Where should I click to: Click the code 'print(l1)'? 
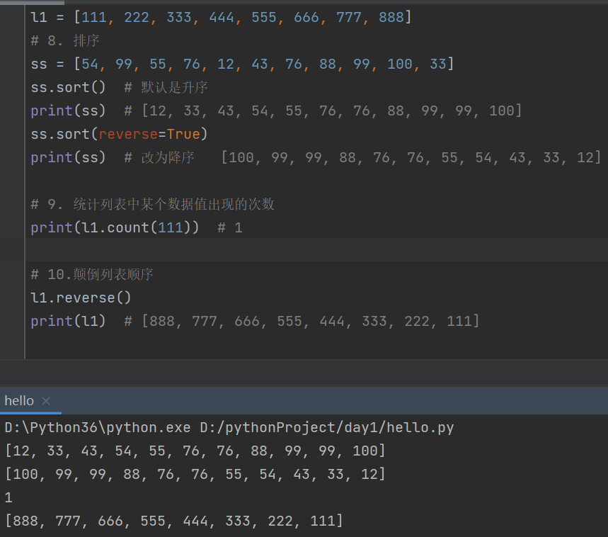click(68, 321)
